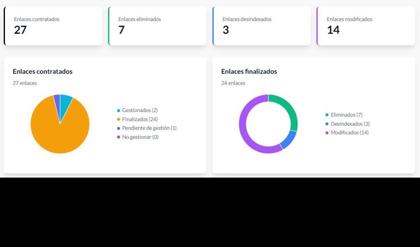Click the Enlaces finalizados chart title

click(x=249, y=71)
